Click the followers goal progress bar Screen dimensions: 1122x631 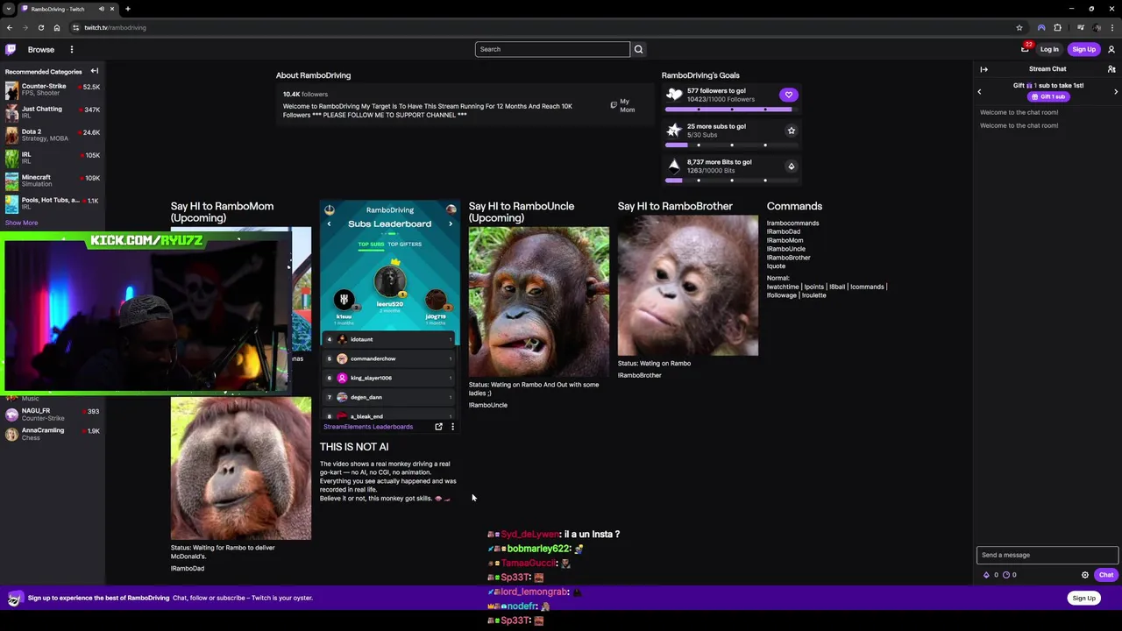[x=732, y=109]
